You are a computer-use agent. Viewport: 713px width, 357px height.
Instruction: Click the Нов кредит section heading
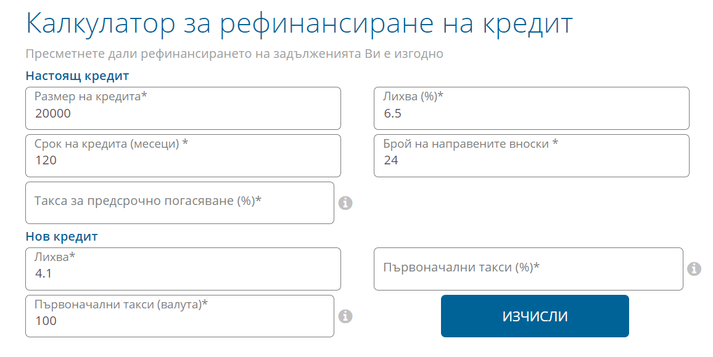(60, 235)
